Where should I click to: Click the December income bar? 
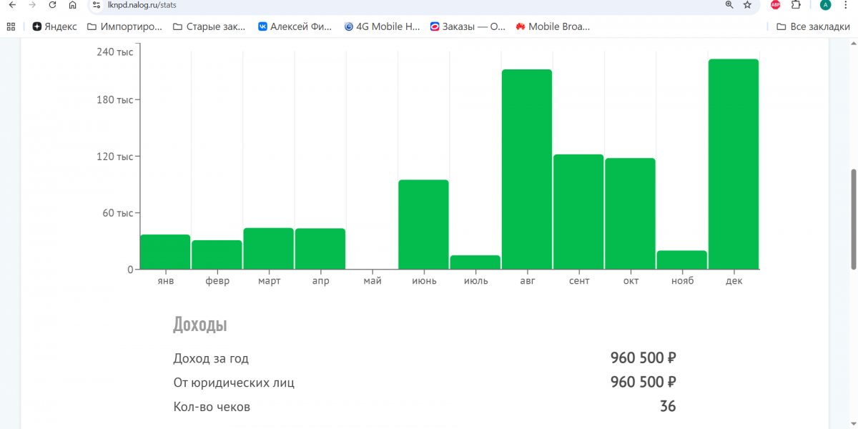coord(734,164)
